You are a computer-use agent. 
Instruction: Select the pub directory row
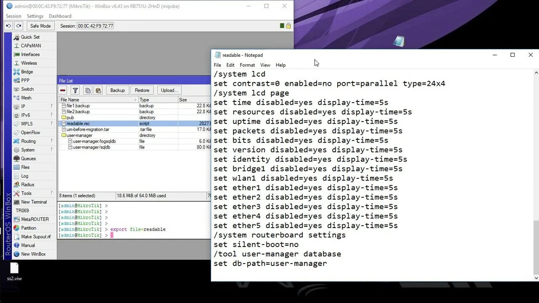coord(134,117)
